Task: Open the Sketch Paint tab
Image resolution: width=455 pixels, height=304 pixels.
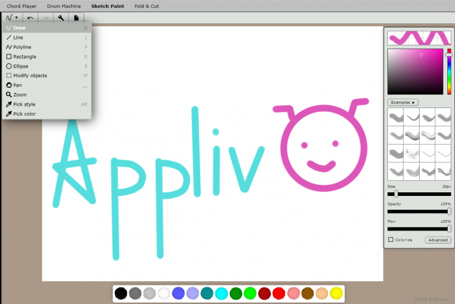Action: [108, 6]
